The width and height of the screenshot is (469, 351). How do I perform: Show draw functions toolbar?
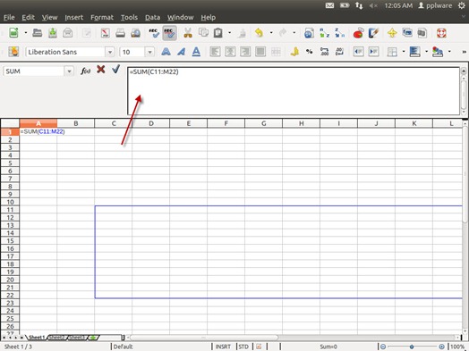373,33
